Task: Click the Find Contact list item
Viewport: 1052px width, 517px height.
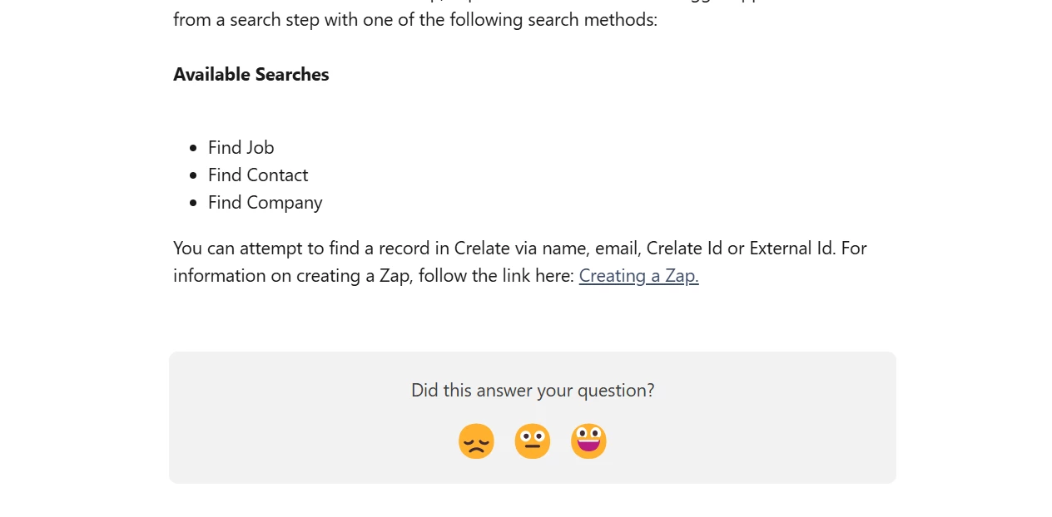Action: coord(258,175)
